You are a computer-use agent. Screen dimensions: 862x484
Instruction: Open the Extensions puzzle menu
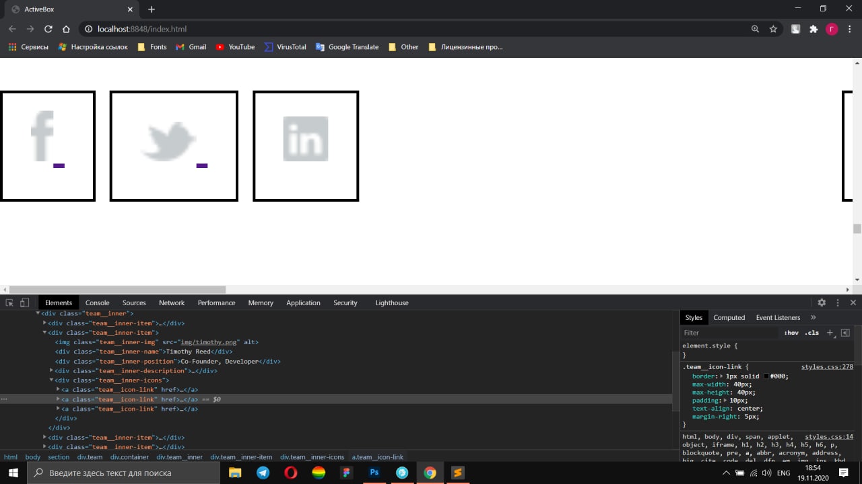pos(814,29)
